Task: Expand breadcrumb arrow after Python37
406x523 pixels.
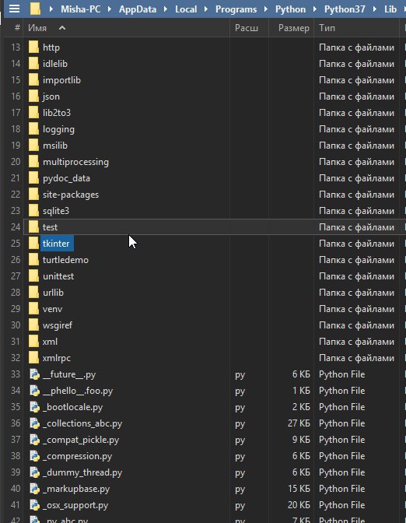Action: [375, 9]
